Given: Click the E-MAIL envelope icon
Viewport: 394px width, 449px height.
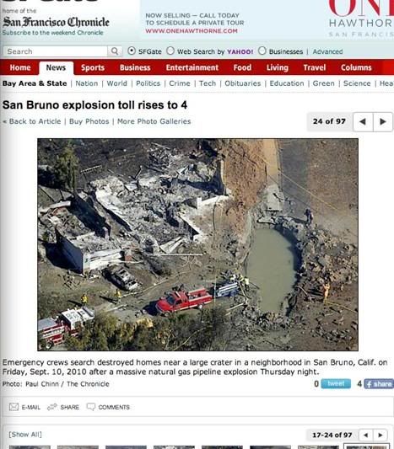Looking at the screenshot, I should pyautogui.click(x=13, y=407).
